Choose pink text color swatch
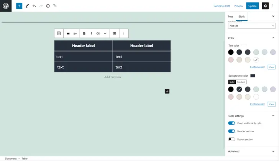This screenshot has width=279, height=161. pyautogui.click(x=231, y=60)
